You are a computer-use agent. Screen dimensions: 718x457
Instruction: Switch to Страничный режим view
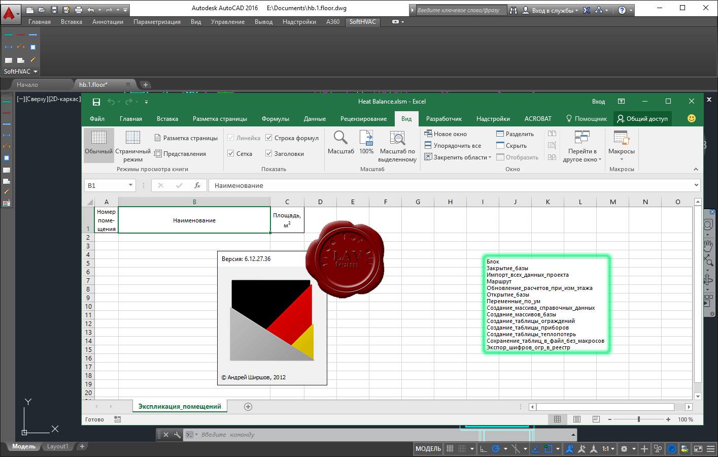133,146
